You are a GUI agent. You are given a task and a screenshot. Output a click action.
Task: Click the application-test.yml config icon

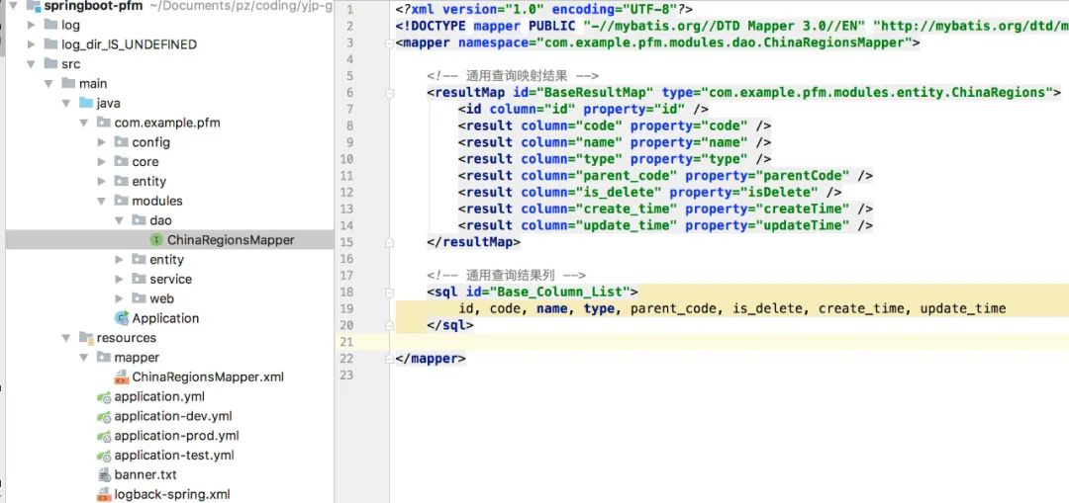pyautogui.click(x=104, y=455)
